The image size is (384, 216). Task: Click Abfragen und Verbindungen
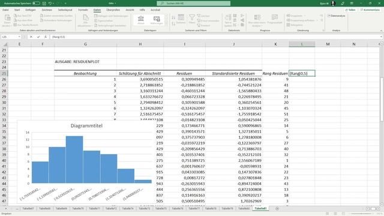click(112, 16)
